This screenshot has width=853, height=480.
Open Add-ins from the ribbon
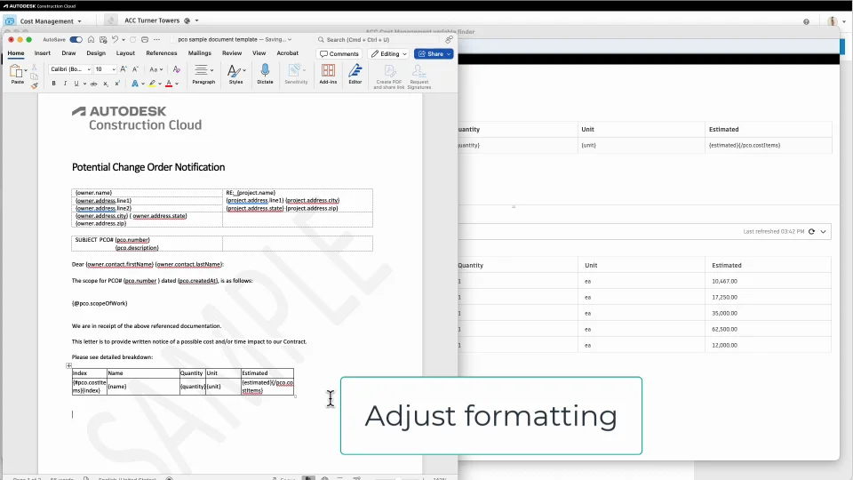click(x=328, y=74)
